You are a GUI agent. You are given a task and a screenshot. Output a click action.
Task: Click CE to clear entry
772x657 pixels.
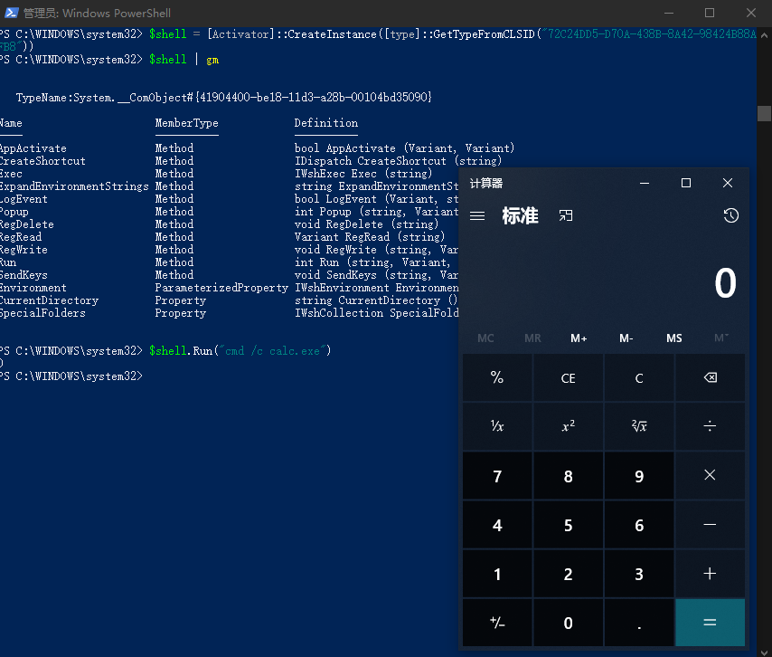569,378
